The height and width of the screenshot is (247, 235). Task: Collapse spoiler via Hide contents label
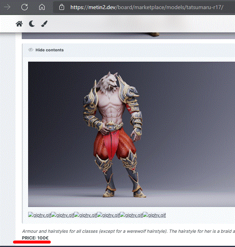[x=49, y=50]
